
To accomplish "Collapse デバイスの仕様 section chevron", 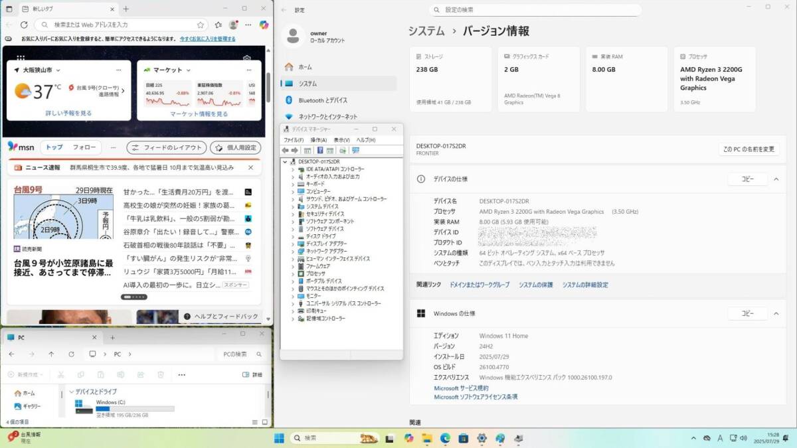I will click(x=776, y=179).
